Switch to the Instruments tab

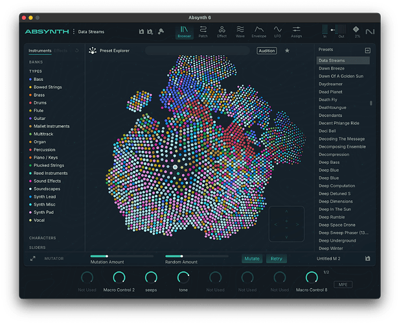click(40, 51)
